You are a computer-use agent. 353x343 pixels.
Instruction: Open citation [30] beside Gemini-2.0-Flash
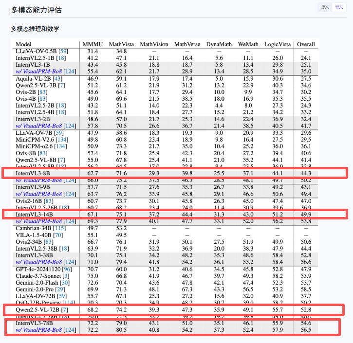pos(65,283)
